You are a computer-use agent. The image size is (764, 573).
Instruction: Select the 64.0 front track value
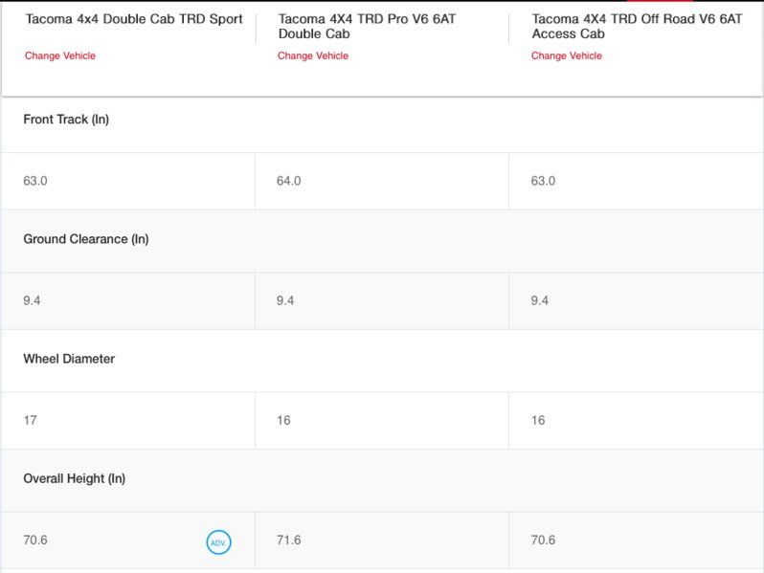click(x=288, y=181)
